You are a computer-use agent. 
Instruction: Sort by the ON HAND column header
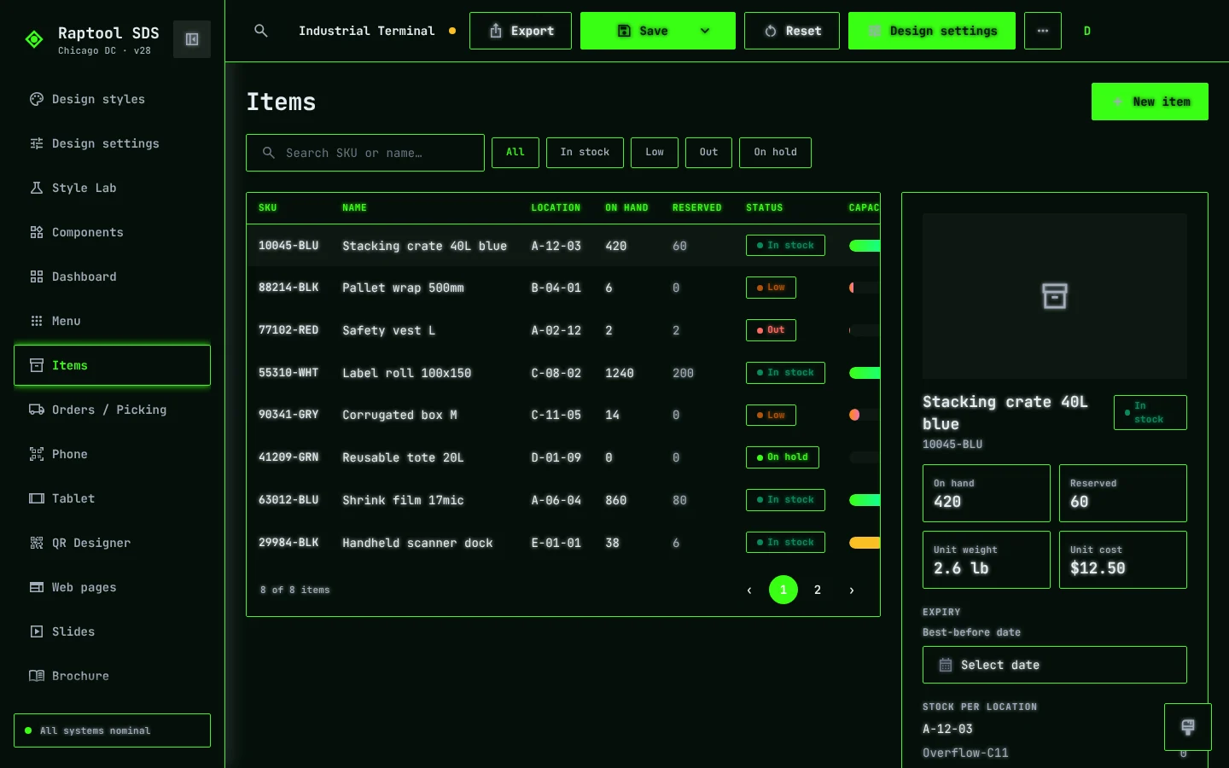click(x=626, y=207)
